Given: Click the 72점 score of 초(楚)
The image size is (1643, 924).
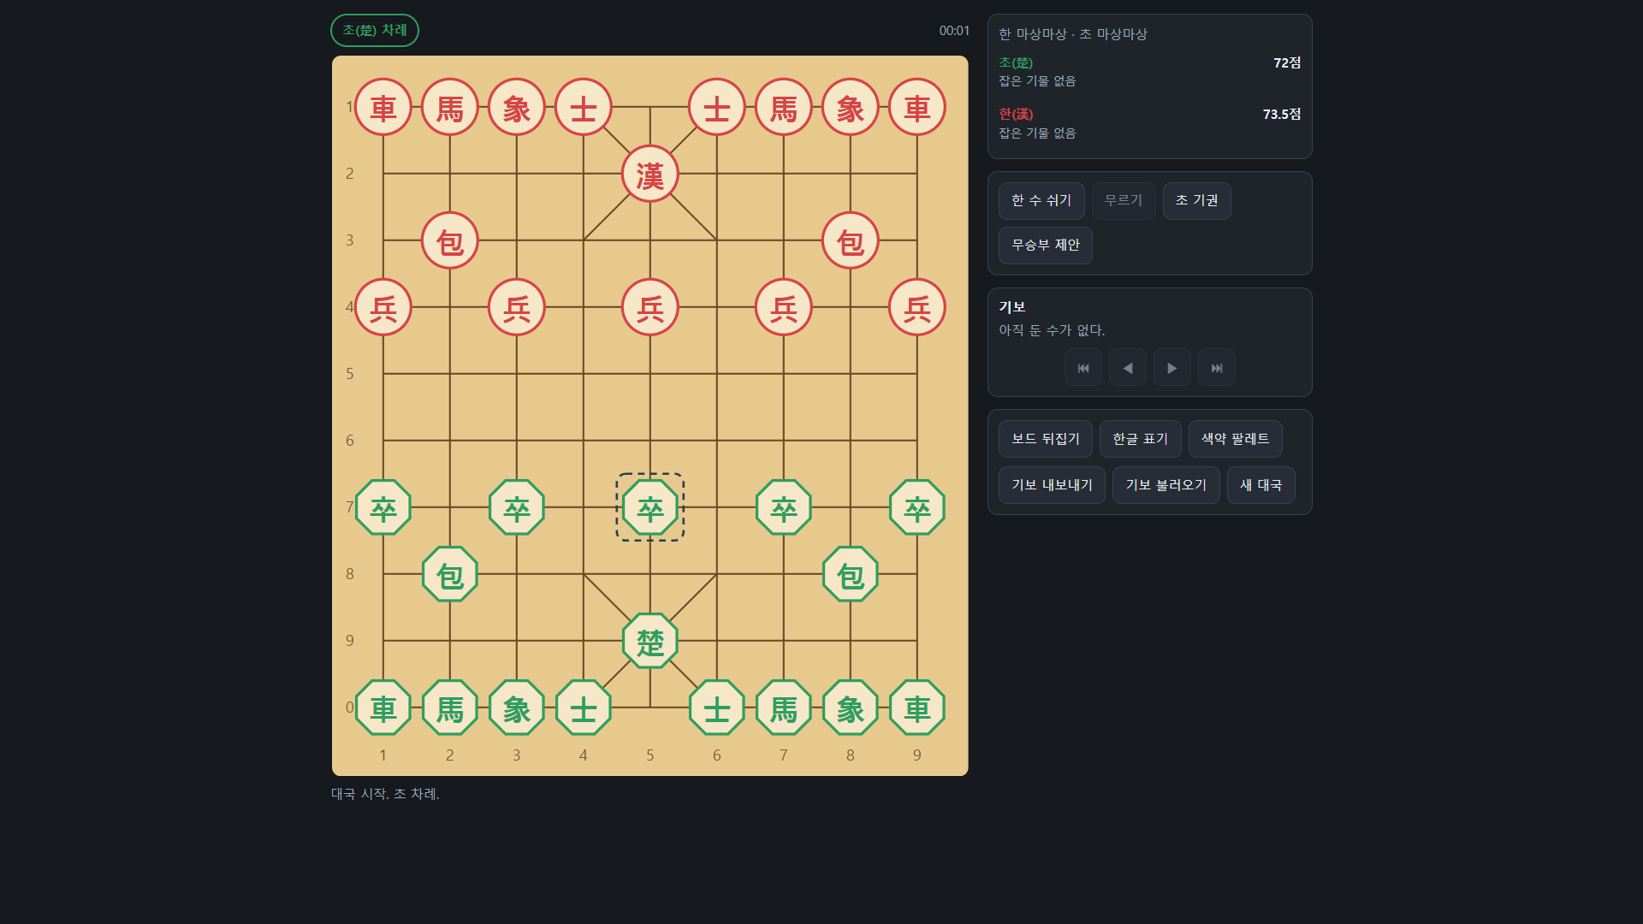Looking at the screenshot, I should point(1286,63).
